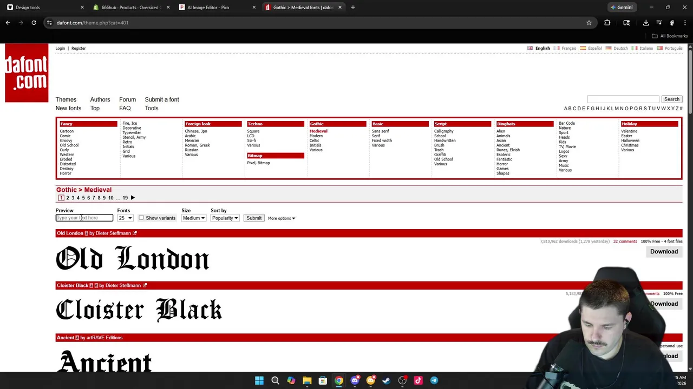Viewport: 693px width, 389px height.
Task: Click the Login link
Action: point(60,48)
